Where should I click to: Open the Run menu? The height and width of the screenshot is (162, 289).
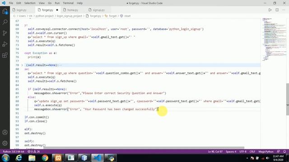click(57, 3)
